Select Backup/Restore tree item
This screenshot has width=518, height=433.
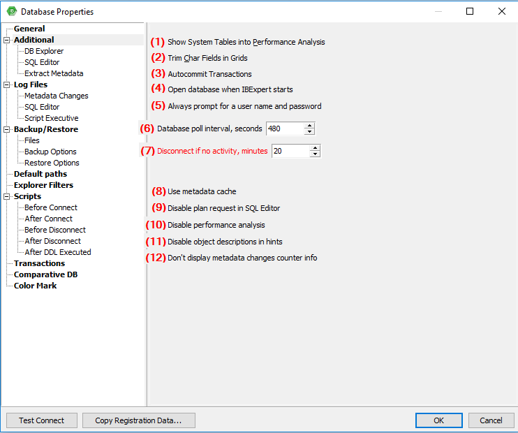point(46,129)
